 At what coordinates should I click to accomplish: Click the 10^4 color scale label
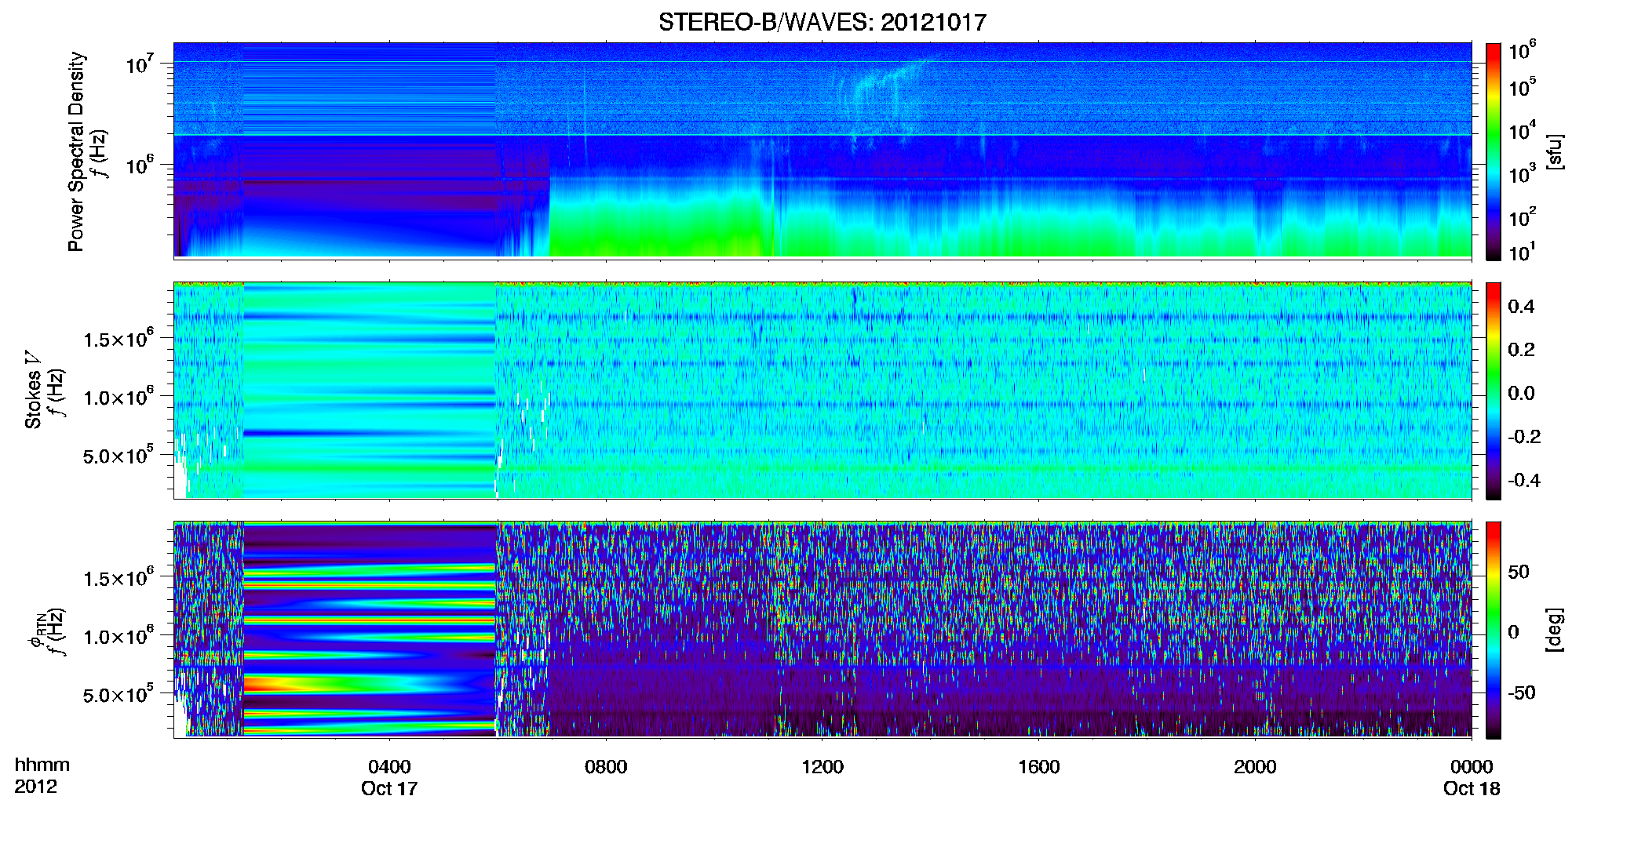pyautogui.click(x=1522, y=130)
